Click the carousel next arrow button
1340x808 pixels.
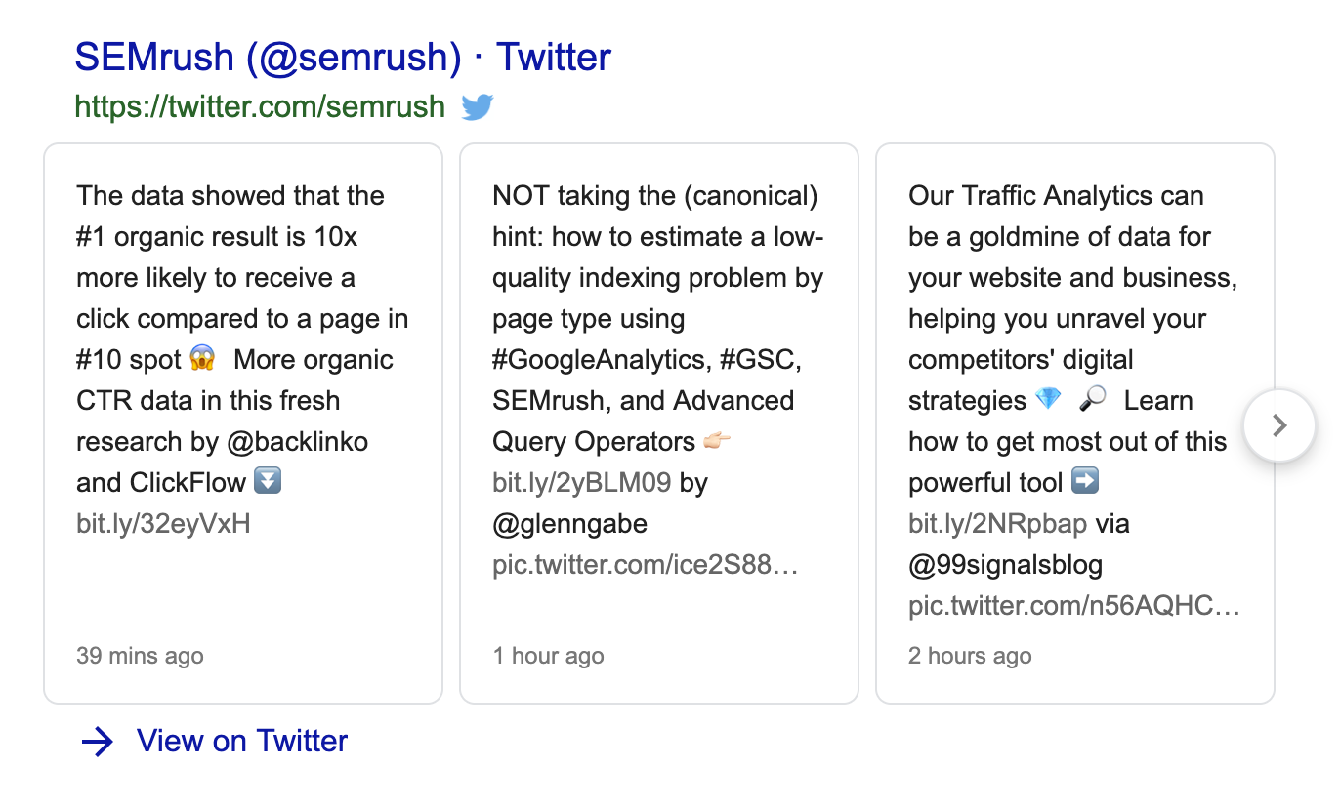(1279, 425)
